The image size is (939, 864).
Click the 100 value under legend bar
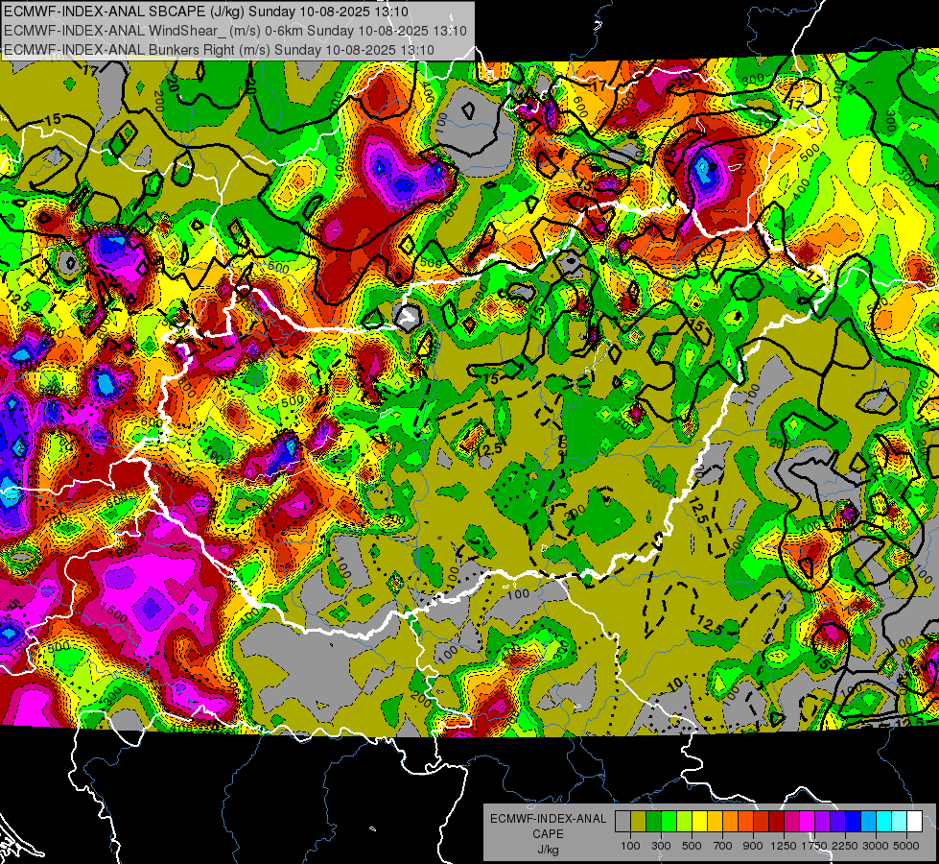pyautogui.click(x=630, y=846)
